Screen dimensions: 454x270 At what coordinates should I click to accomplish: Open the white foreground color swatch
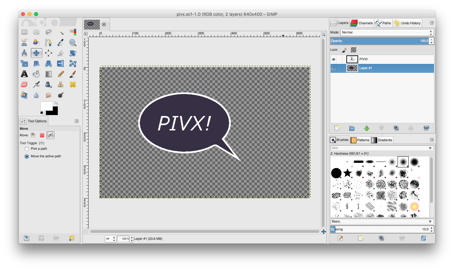pyautogui.click(x=46, y=106)
